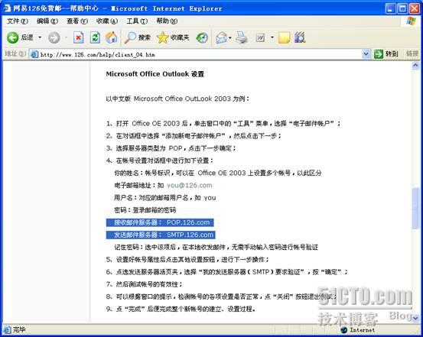The image size is (423, 337).
Task: Open the 文件(F) menu
Action: pyautogui.click(x=18, y=21)
